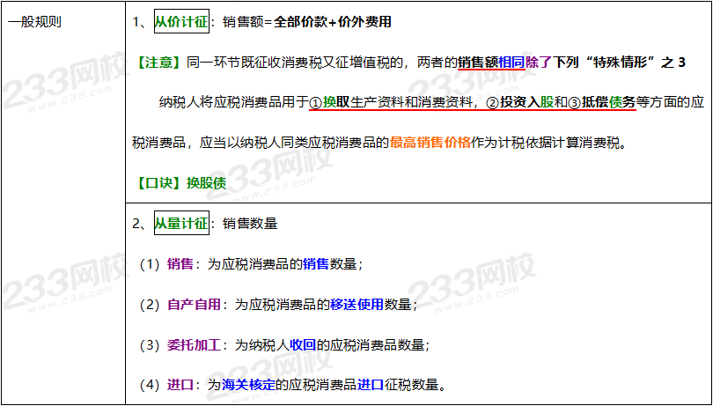Click '同一环节既征收消费税又征增值税的' text
Screen dimensions: 713x406
(x=295, y=63)
